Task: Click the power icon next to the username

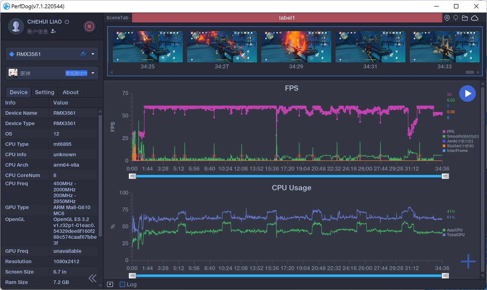Action: click(67, 22)
